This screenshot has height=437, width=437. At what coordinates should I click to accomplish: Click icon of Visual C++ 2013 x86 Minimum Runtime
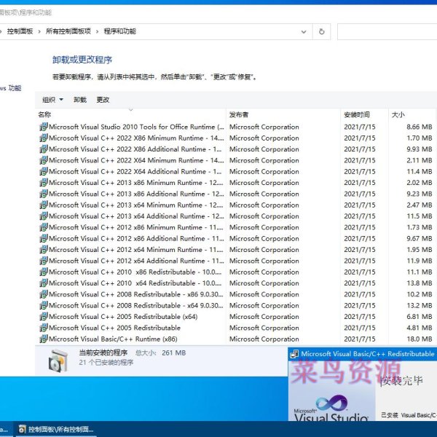point(44,183)
